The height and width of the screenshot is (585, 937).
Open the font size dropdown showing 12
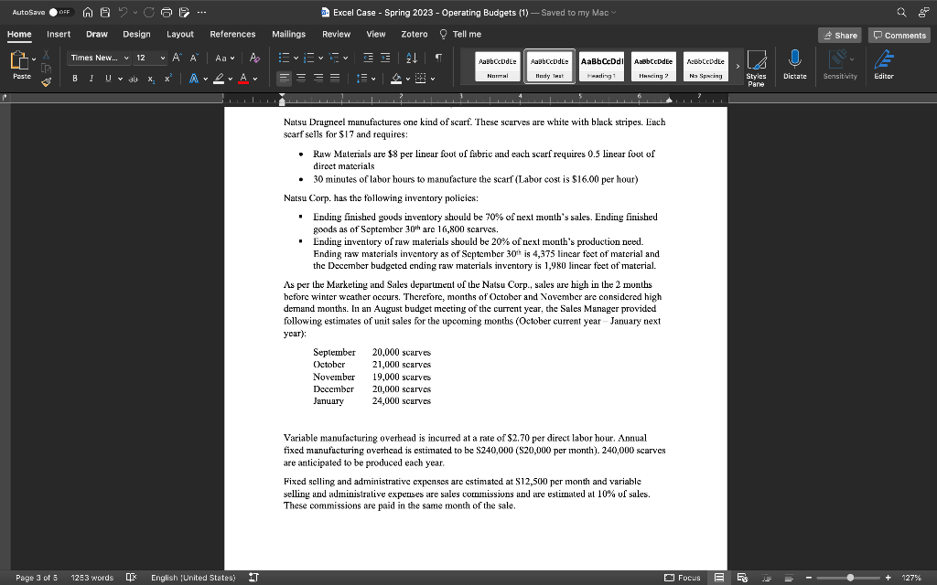[163, 58]
